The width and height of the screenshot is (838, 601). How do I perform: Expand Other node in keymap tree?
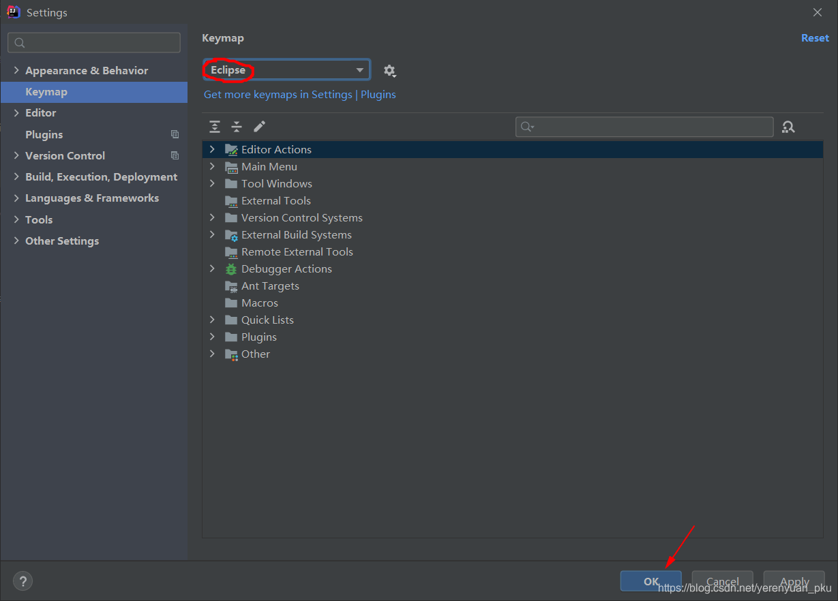pyautogui.click(x=212, y=354)
